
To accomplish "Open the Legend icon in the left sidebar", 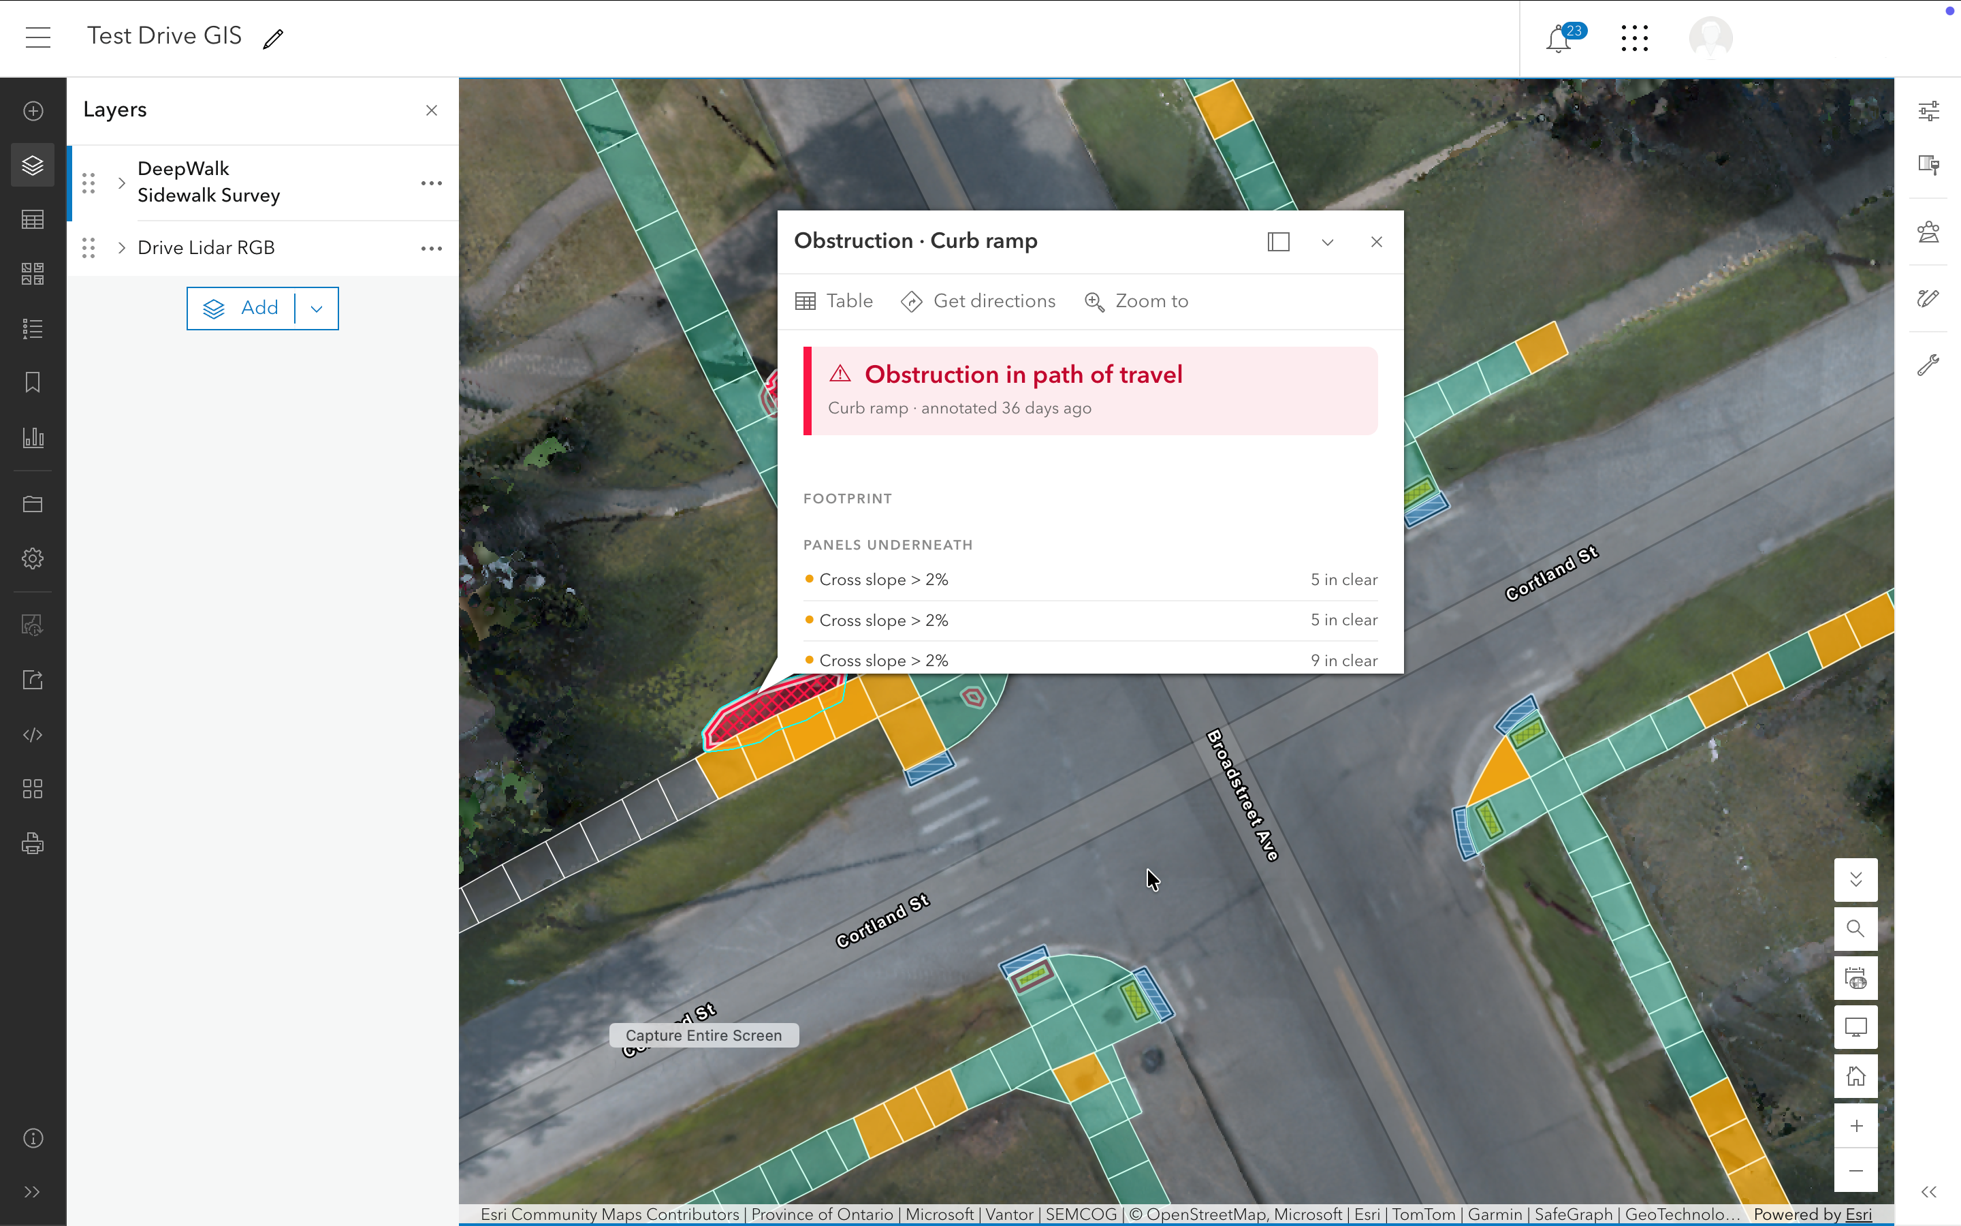I will coord(33,328).
